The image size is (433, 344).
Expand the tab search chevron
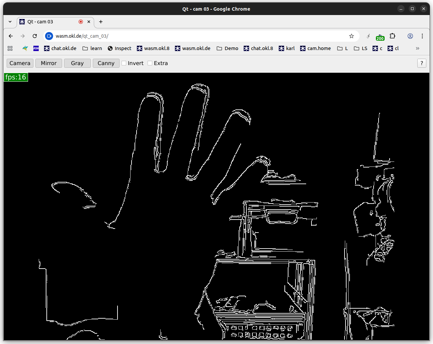pos(10,22)
